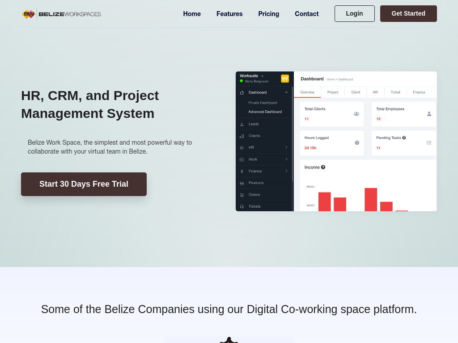Switch to the Overview tab
458x343 pixels.
[x=307, y=92]
